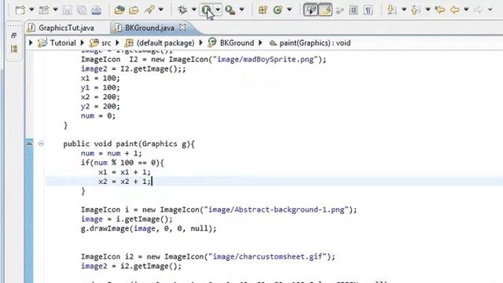The height and width of the screenshot is (283, 503).
Task: Select the BKGround.java tab
Action: pos(149,28)
